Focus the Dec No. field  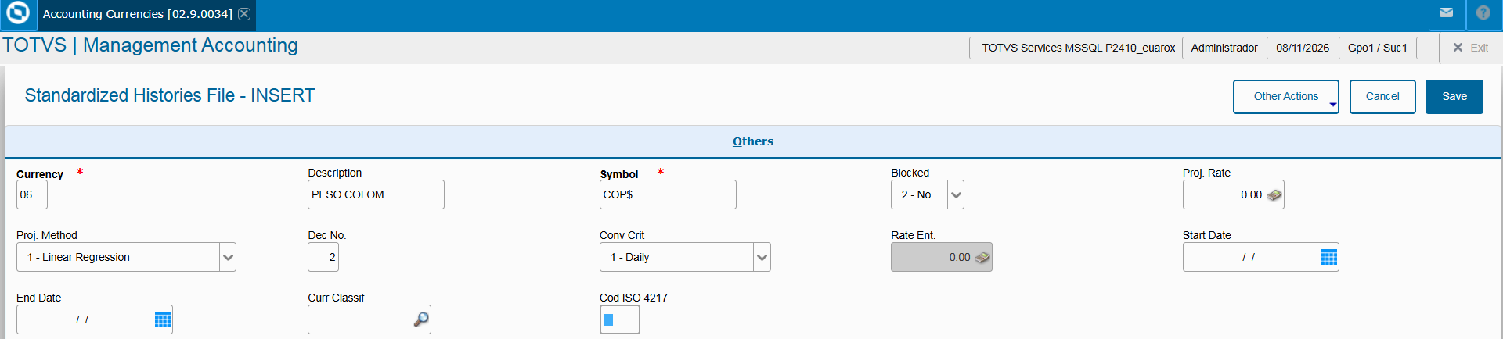[323, 257]
